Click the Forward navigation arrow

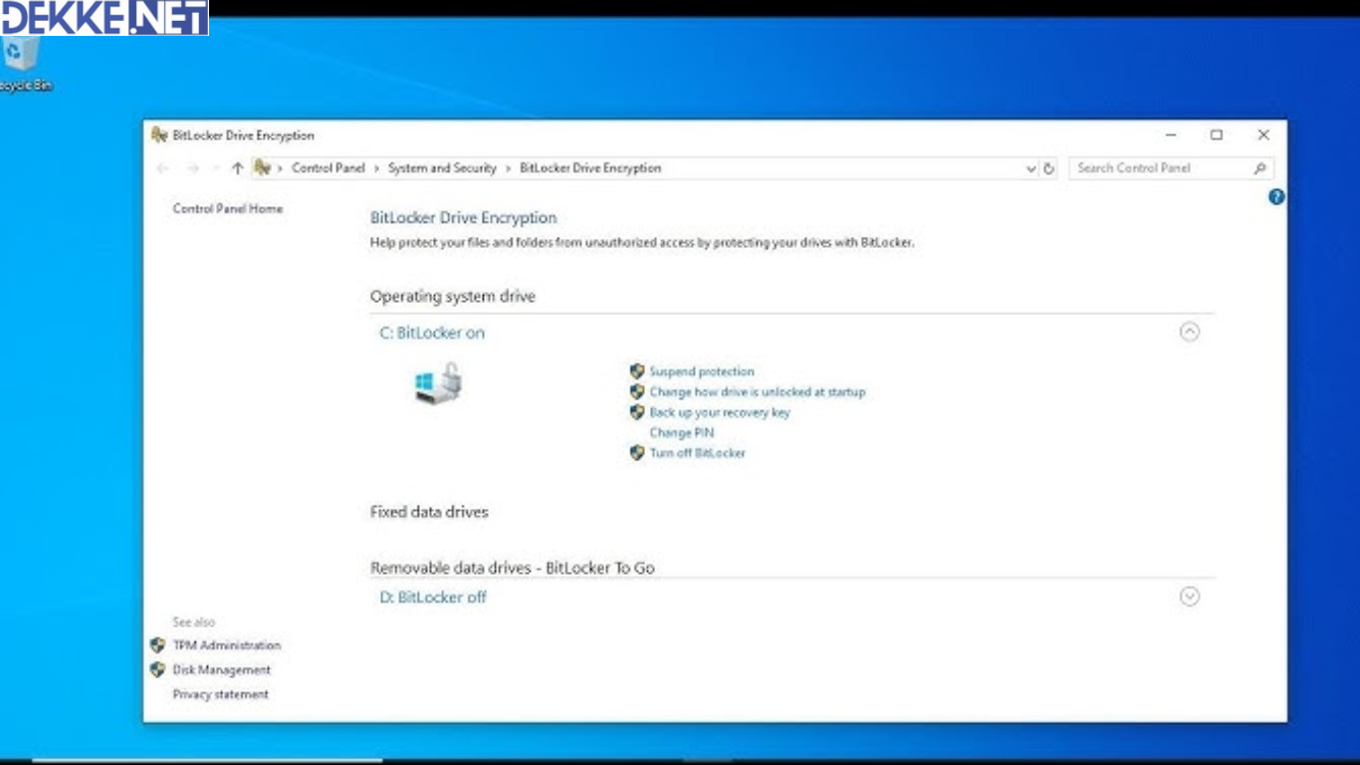point(193,168)
